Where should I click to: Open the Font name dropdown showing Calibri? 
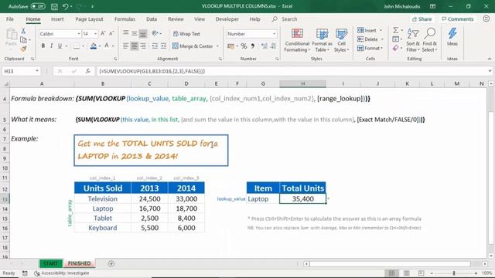[x=79, y=34]
